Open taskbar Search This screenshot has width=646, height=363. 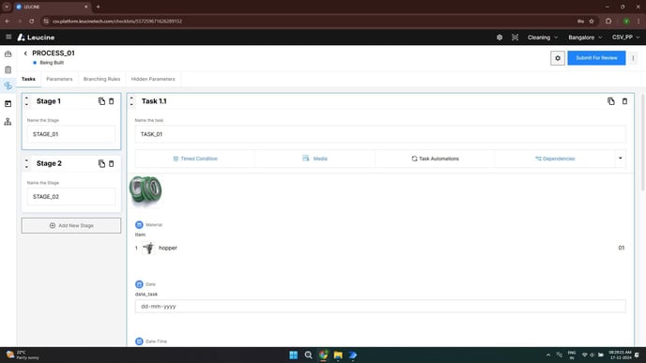308,355
